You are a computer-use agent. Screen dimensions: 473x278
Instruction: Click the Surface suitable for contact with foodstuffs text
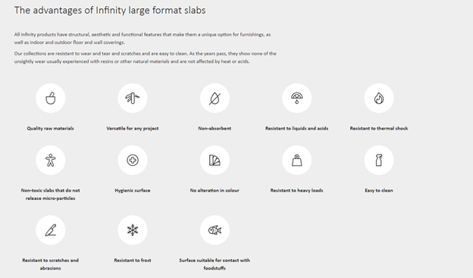point(215,264)
